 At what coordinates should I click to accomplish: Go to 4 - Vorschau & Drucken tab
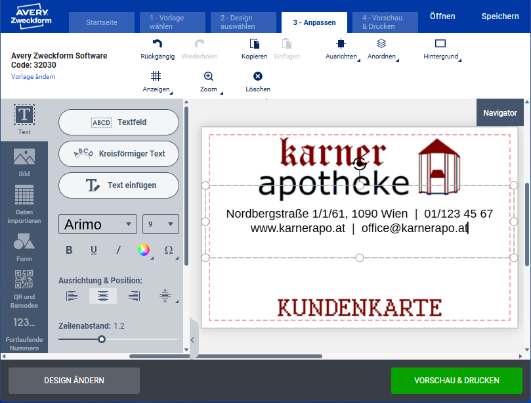[385, 22]
